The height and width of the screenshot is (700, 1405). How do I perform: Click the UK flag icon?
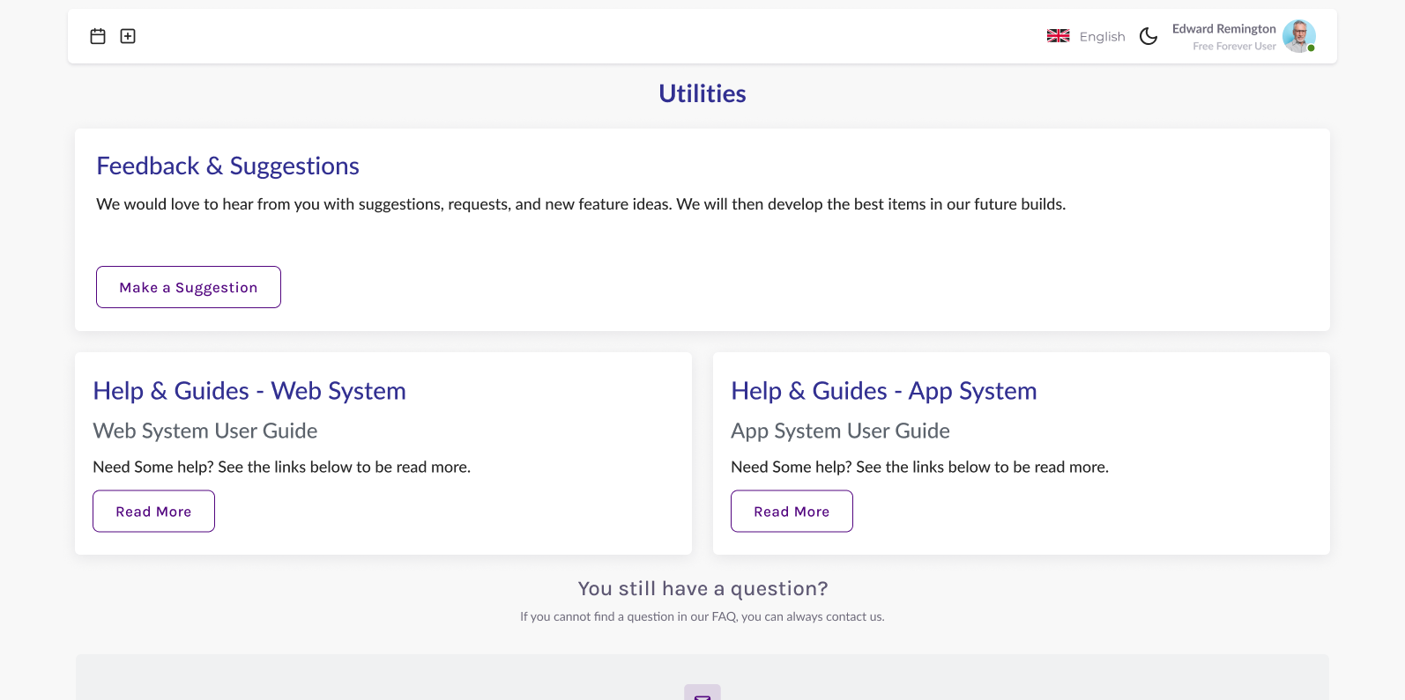pyautogui.click(x=1058, y=36)
